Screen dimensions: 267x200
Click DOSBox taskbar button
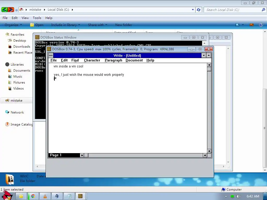tap(80, 196)
